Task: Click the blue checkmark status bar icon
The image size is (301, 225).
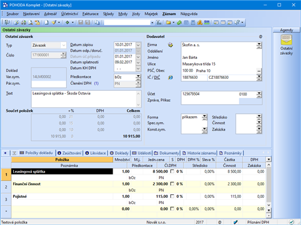Action: (x=235, y=222)
